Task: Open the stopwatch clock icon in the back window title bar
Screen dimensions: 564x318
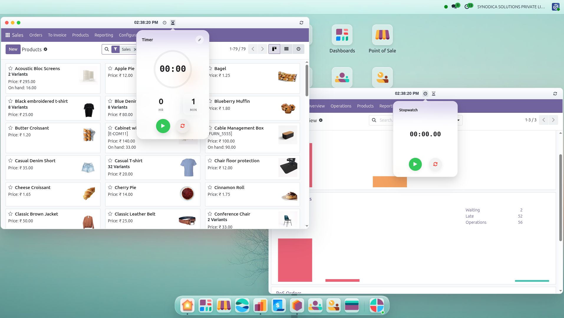Action: click(425, 94)
